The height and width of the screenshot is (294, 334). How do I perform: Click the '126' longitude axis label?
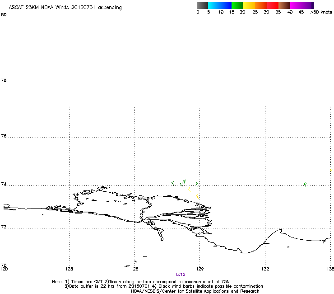click(x=135, y=269)
